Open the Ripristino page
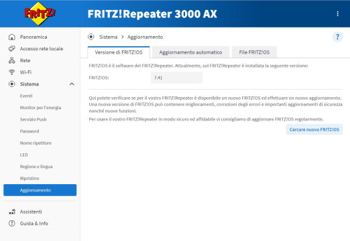The image size is (350, 241). [x=30, y=178]
